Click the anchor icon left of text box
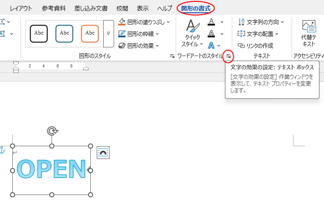The image size is (324, 200). 2,150
